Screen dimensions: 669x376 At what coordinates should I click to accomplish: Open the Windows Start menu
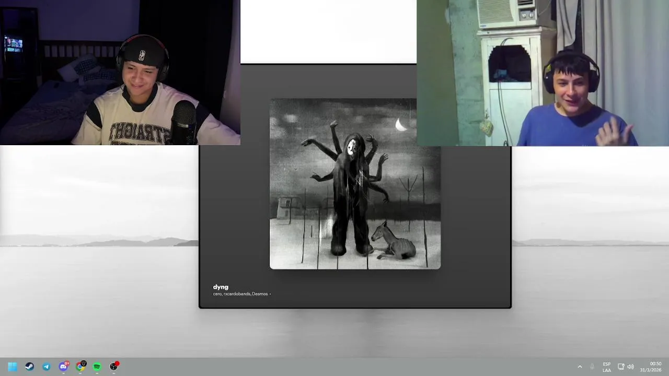click(13, 367)
